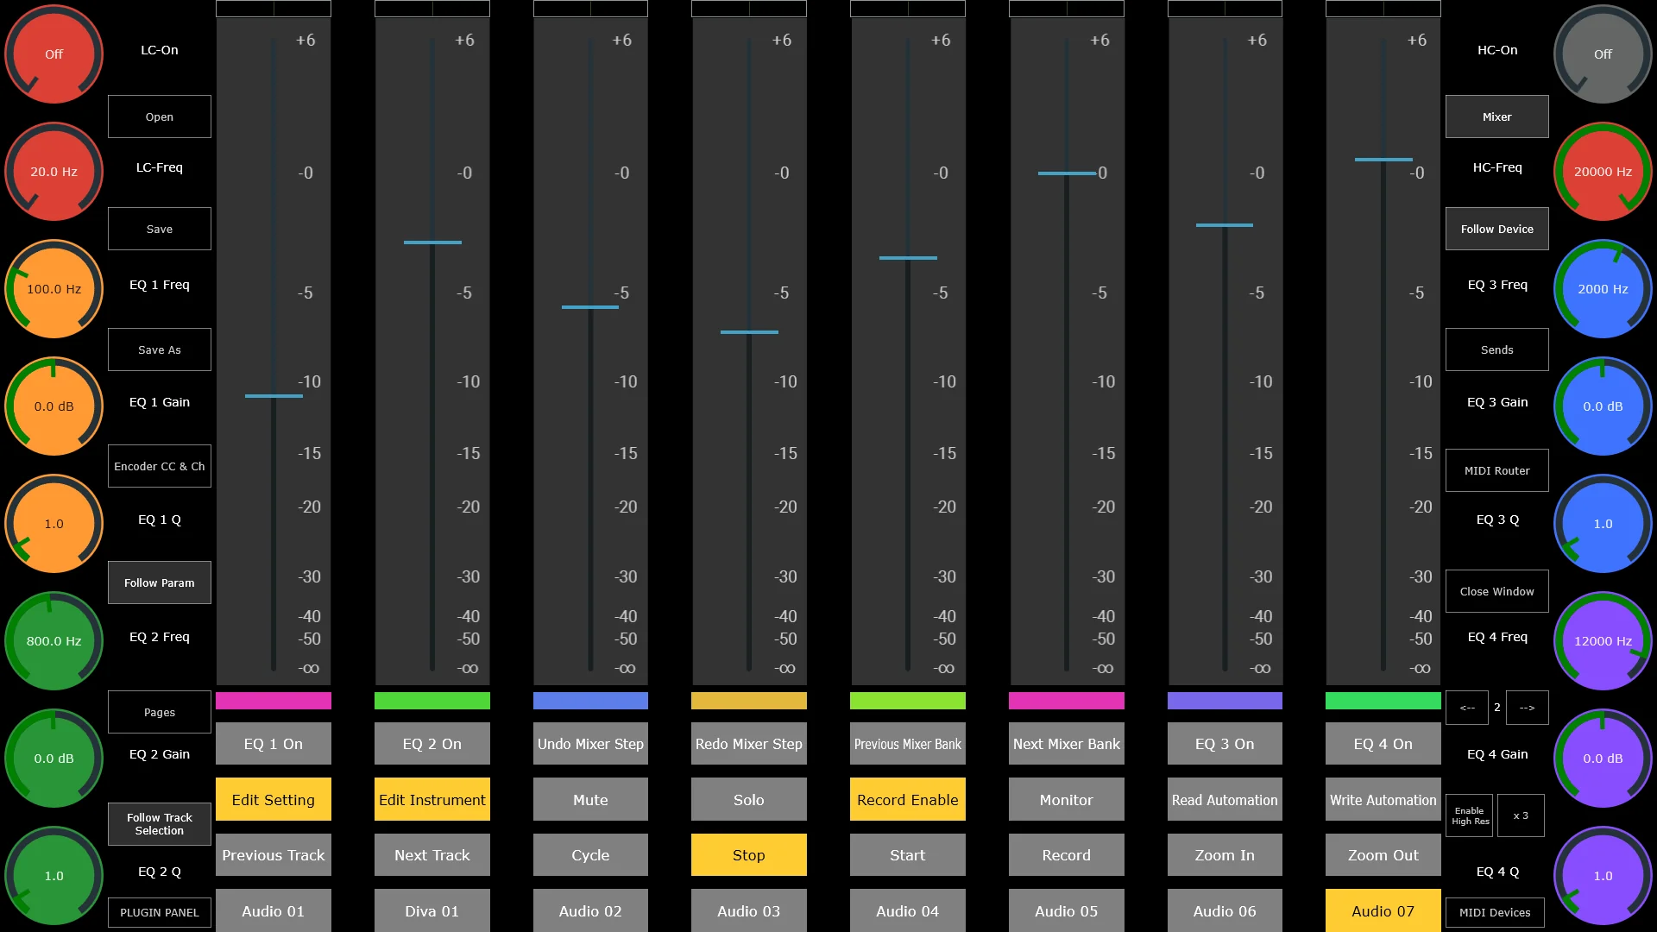Click the LC-Freq knob showing 20.0 Hz
This screenshot has width=1657, height=932.
[x=54, y=171]
